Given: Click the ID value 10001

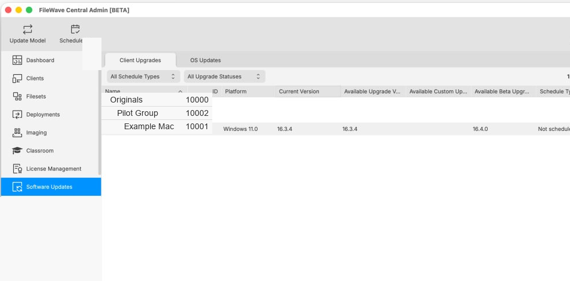Looking at the screenshot, I should point(197,127).
